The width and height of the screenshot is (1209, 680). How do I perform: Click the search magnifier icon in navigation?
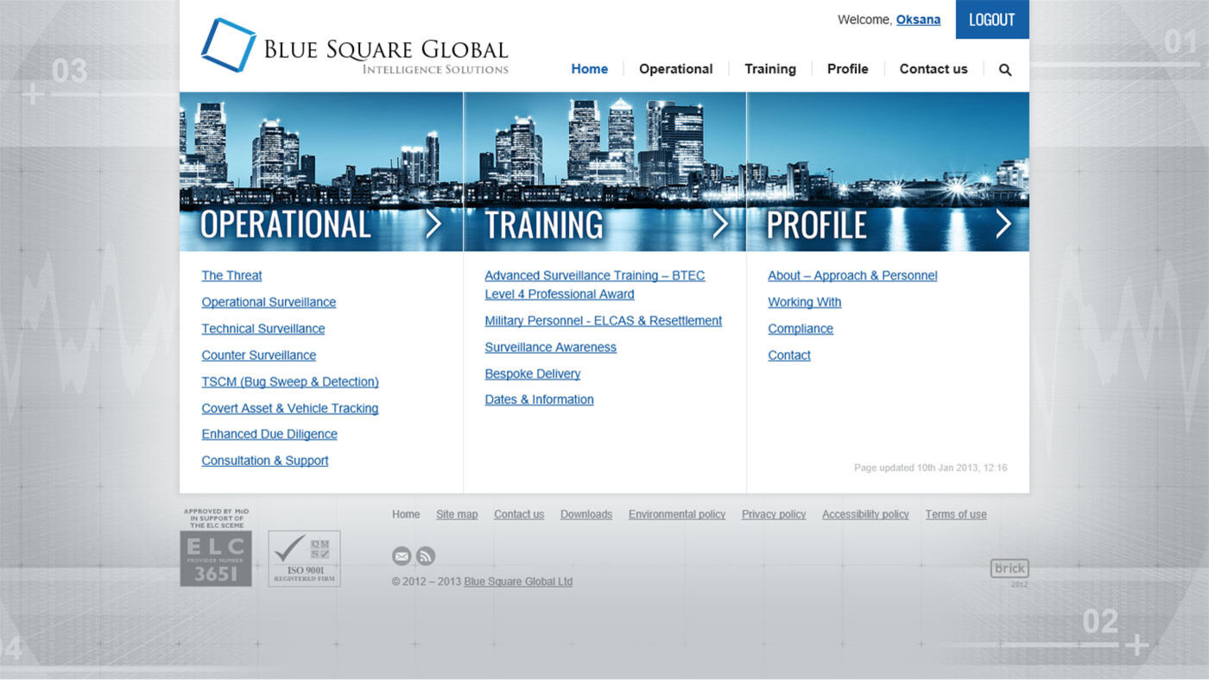[1005, 70]
